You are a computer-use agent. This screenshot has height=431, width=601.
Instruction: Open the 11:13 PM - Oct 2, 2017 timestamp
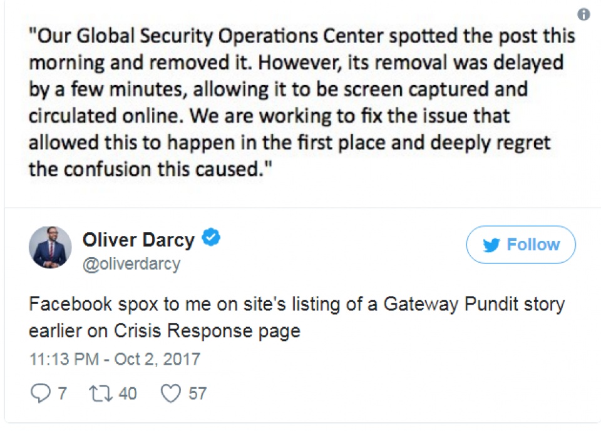tap(115, 360)
